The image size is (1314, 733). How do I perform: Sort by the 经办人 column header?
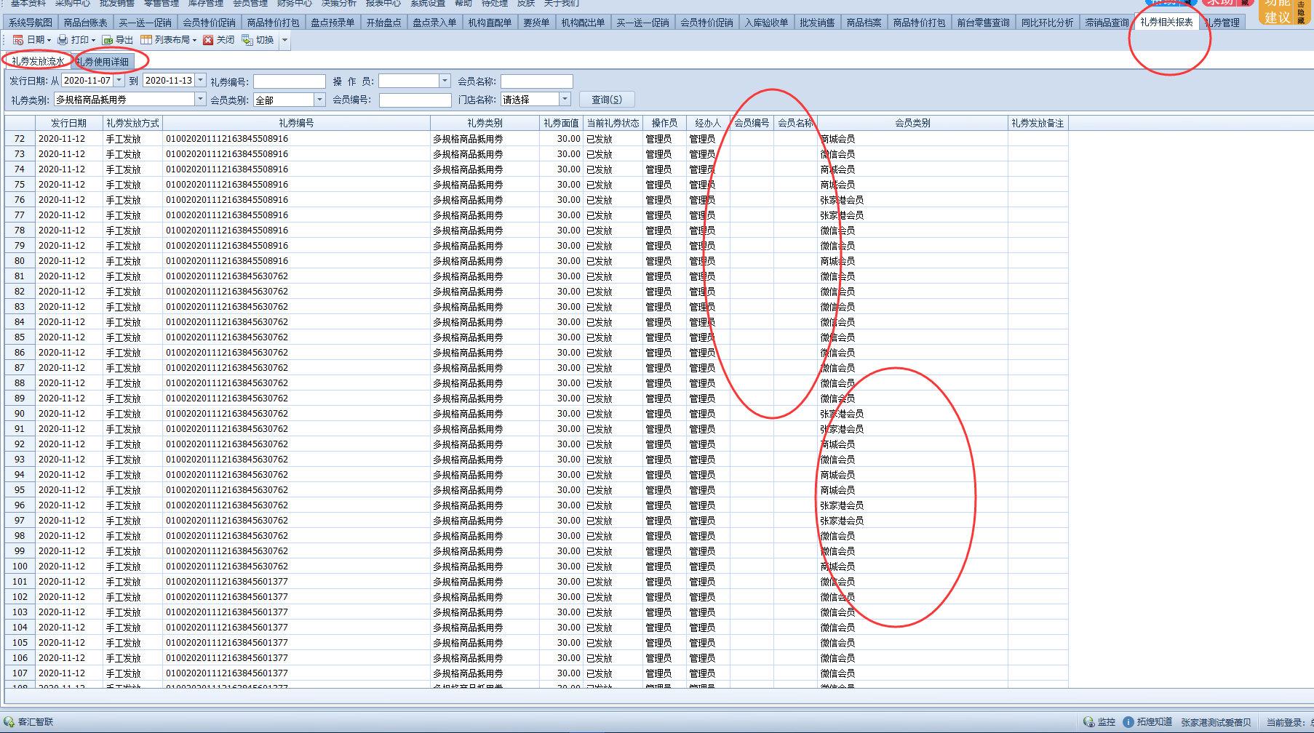(x=708, y=123)
